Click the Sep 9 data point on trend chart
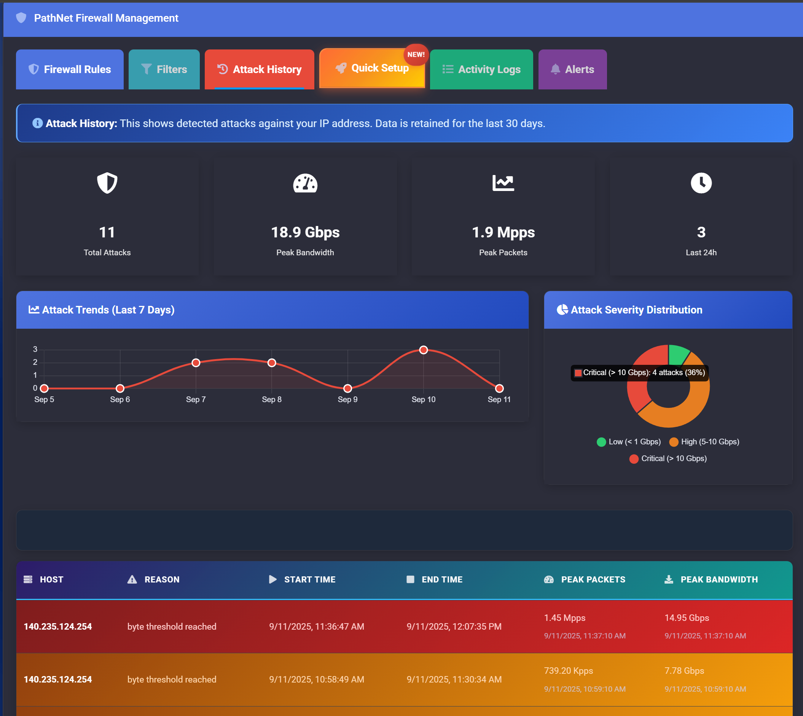 pyautogui.click(x=348, y=388)
